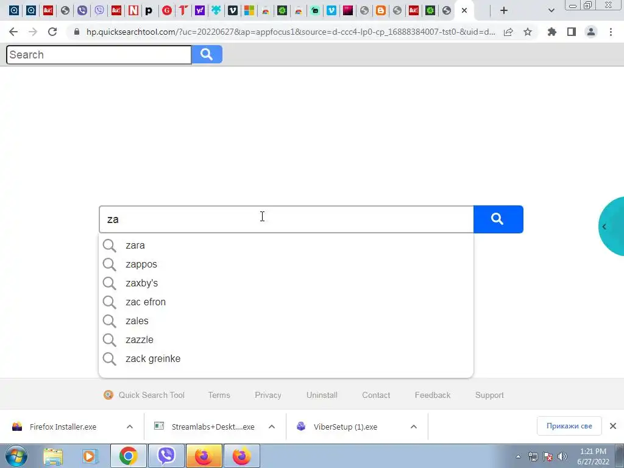This screenshot has height=468, width=624.
Task: Click the address bar URL
Action: [291, 32]
